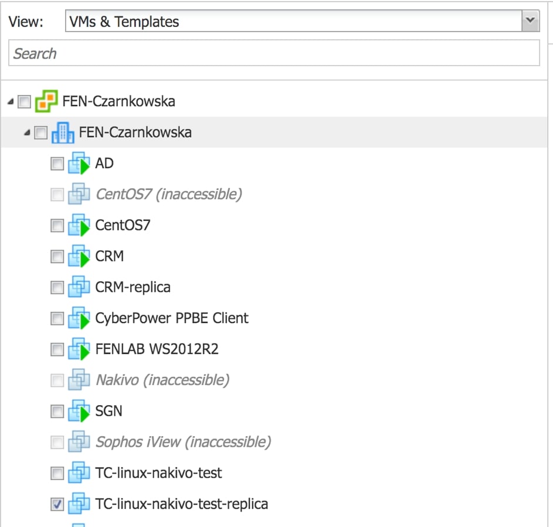This screenshot has height=527, width=553.
Task: Click the running VM icon for AD
Action: pyautogui.click(x=79, y=164)
